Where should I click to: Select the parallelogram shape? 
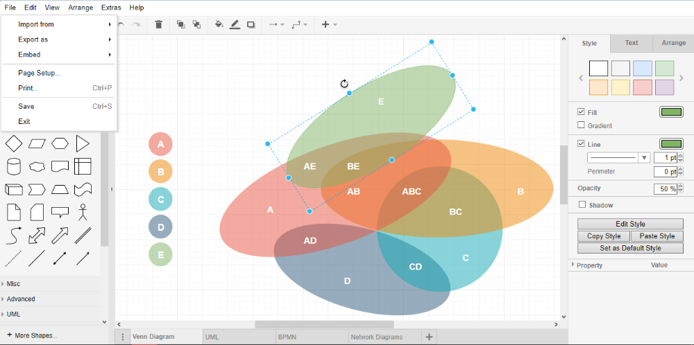point(37,143)
